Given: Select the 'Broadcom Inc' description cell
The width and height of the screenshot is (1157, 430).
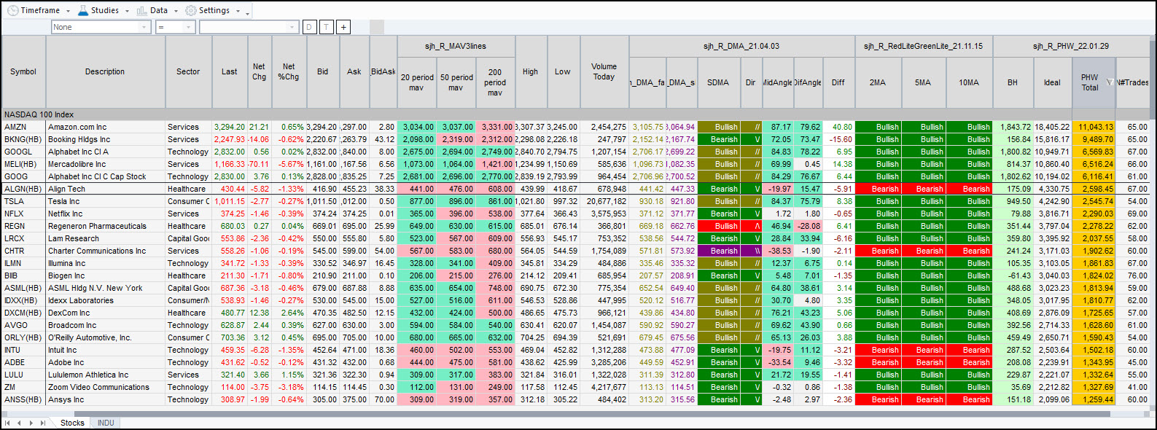Looking at the screenshot, I should click(105, 325).
